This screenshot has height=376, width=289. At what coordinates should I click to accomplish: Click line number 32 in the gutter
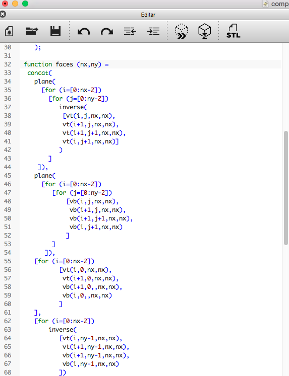(x=8, y=64)
